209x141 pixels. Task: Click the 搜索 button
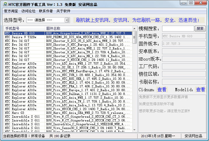200,29
